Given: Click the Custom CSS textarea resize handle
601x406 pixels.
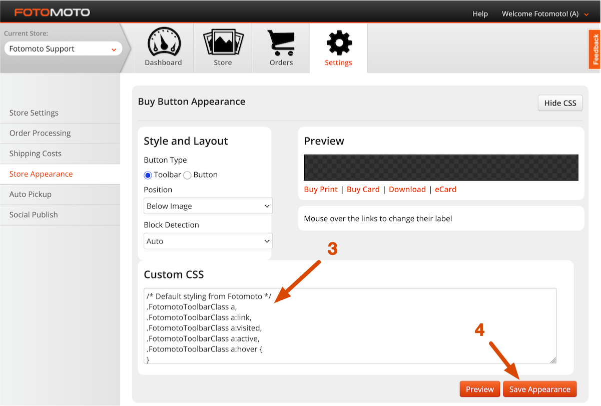Looking at the screenshot, I should coord(553,360).
